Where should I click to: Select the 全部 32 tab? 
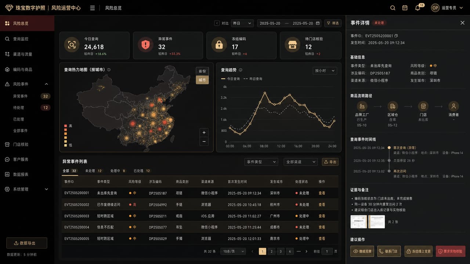click(70, 171)
